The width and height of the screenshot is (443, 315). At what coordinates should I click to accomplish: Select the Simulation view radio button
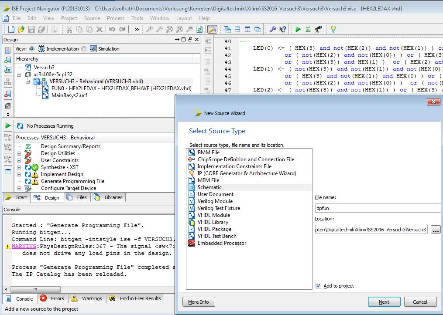84,49
